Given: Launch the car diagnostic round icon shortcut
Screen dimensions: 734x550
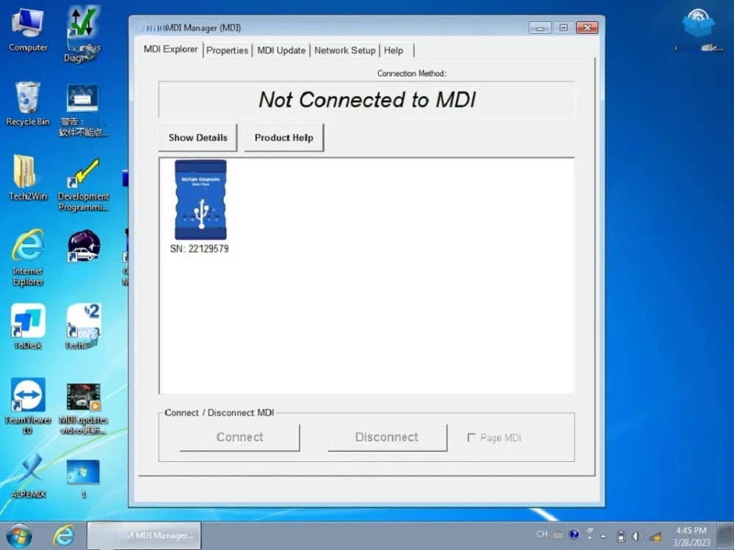Looking at the screenshot, I should [x=84, y=246].
